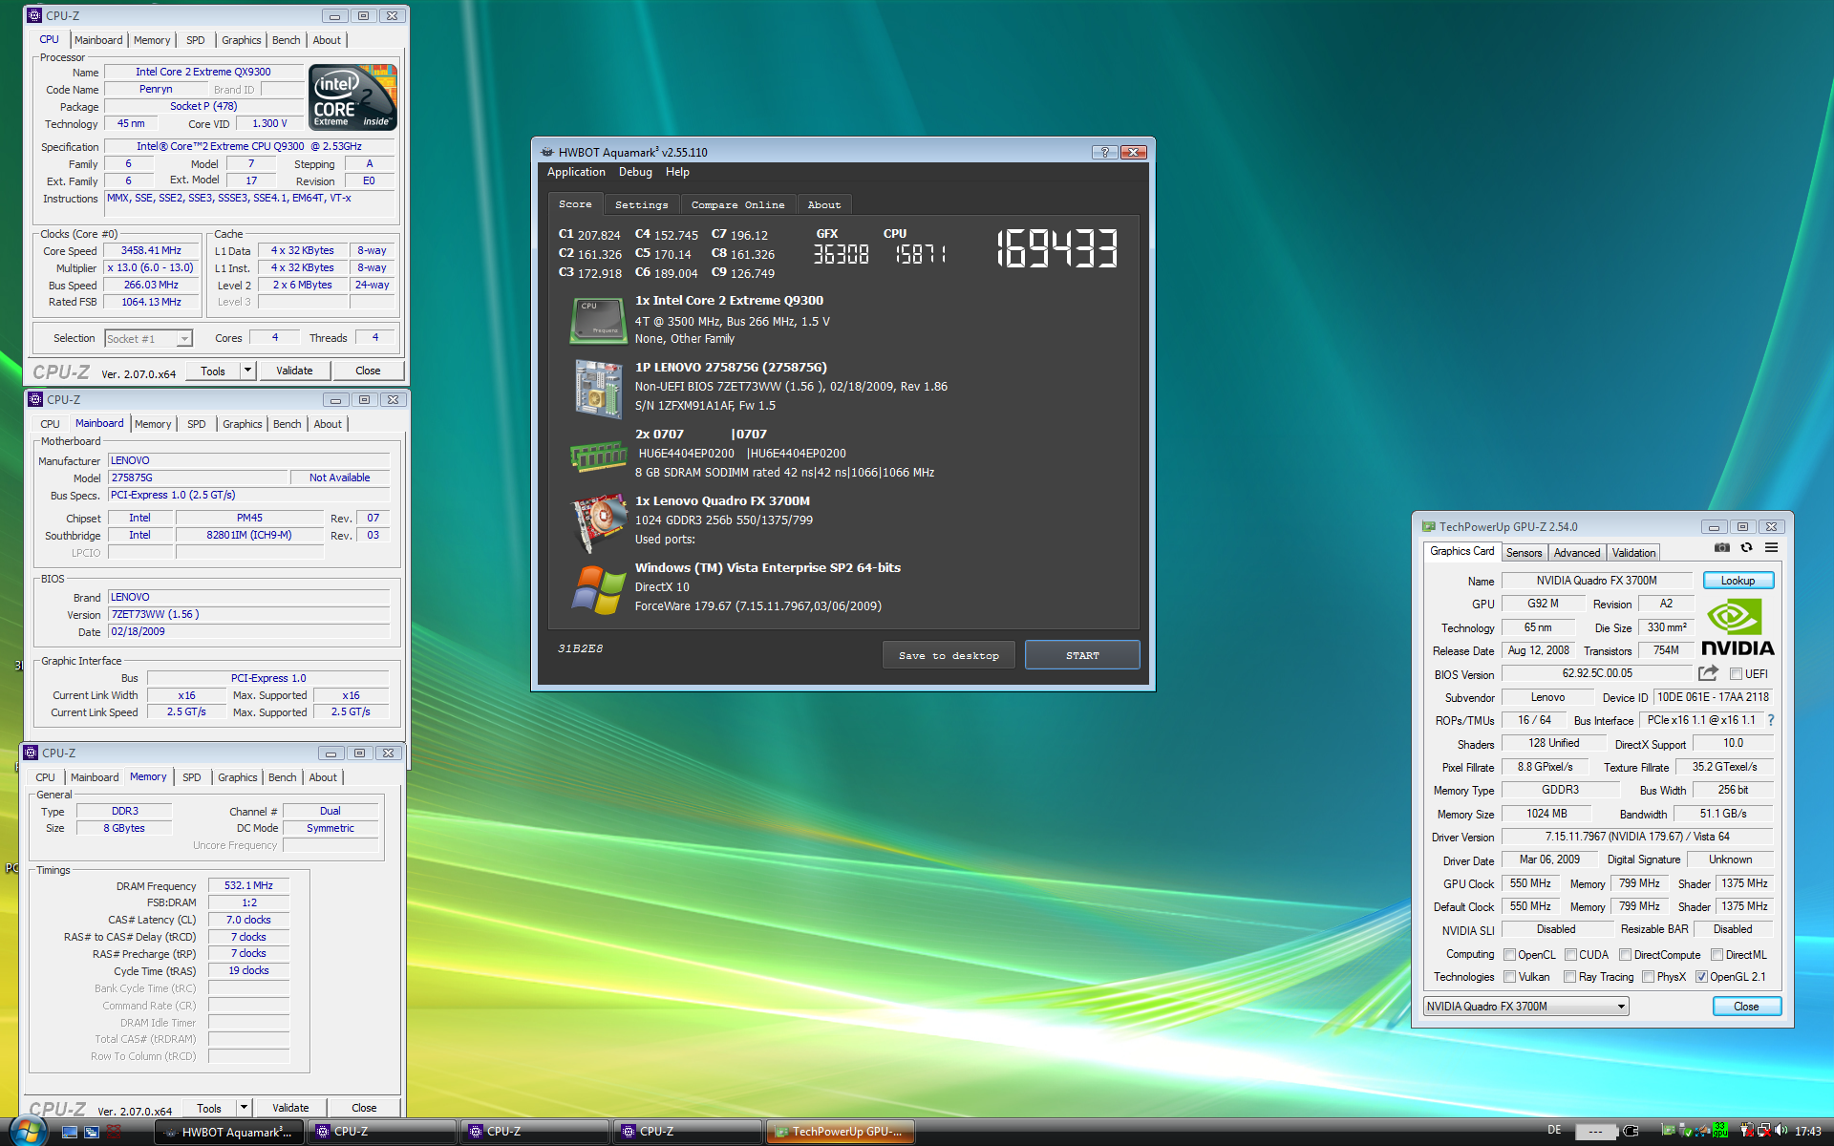This screenshot has width=1834, height=1146.
Task: Click the graphics card icon in Aquamark
Action: click(598, 522)
